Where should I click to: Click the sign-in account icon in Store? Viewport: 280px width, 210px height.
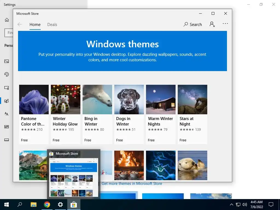(x=212, y=24)
